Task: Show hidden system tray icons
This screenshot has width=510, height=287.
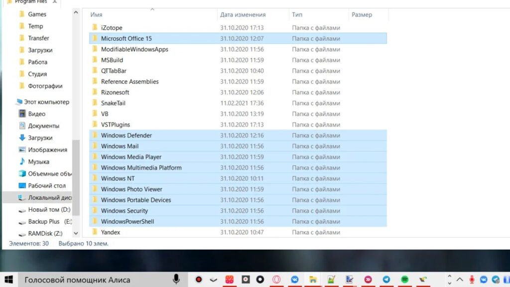Action: click(460, 280)
